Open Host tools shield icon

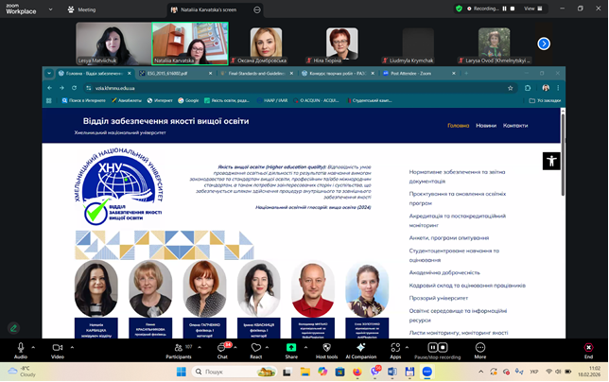click(326, 348)
